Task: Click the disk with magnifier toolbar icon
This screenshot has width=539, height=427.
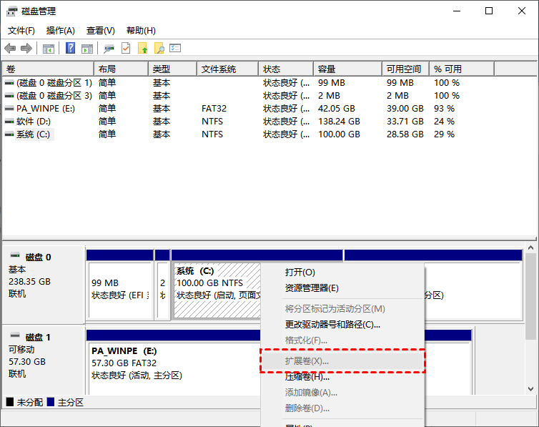Action: click(x=109, y=48)
